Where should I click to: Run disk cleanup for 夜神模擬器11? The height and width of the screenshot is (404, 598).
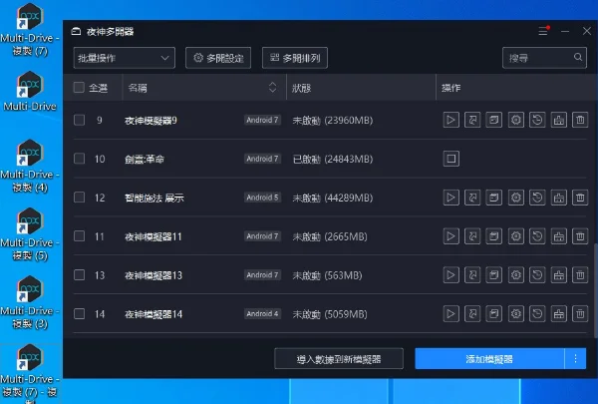(x=559, y=236)
